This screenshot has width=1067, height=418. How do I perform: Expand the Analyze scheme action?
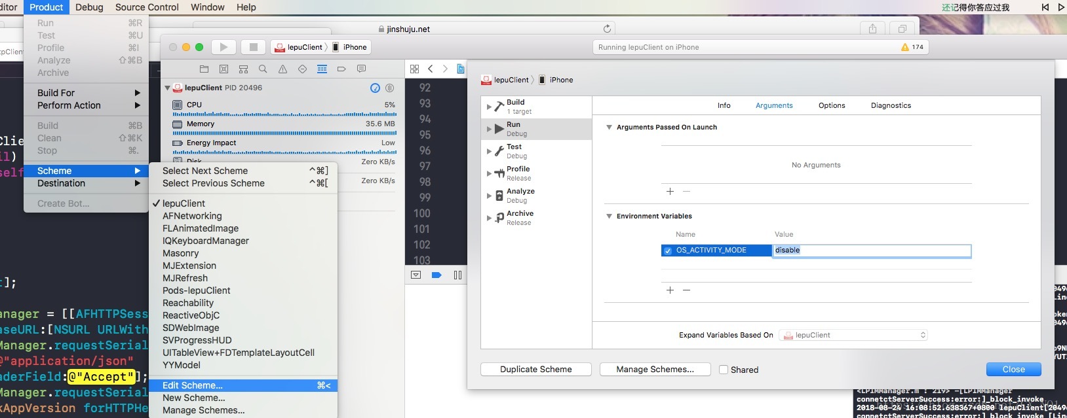tap(489, 196)
